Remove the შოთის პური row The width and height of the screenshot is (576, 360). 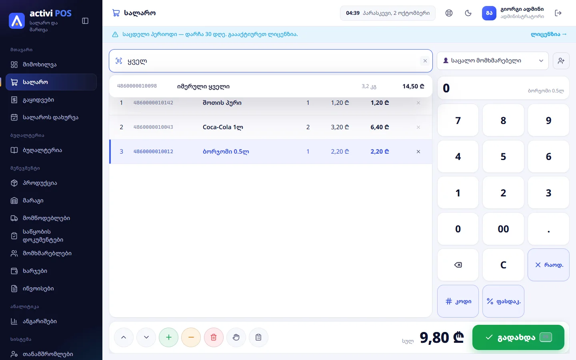pos(418,103)
